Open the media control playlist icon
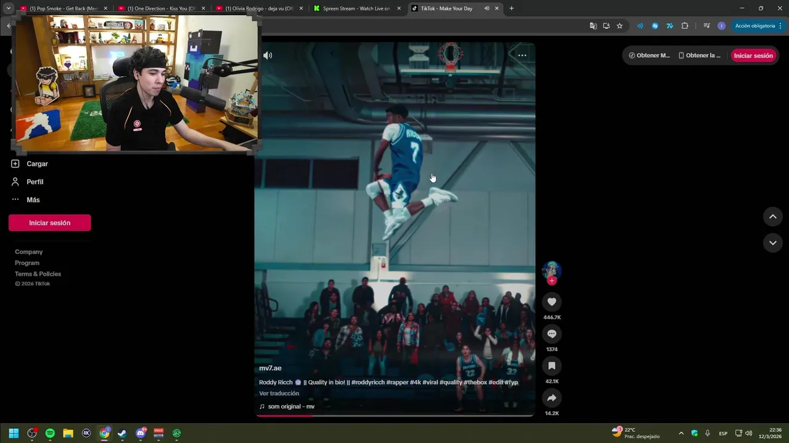The width and height of the screenshot is (789, 443). (x=706, y=26)
